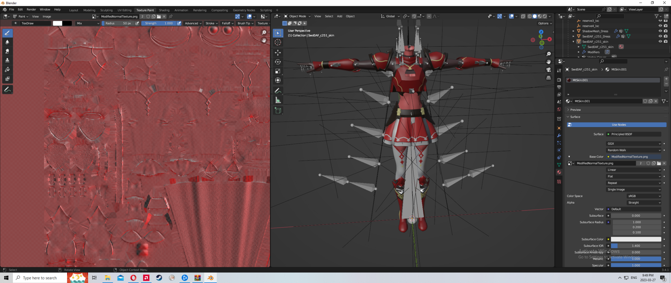Image resolution: width=671 pixels, height=283 pixels.
Task: Open the Object Mode dropdown
Action: 297,16
